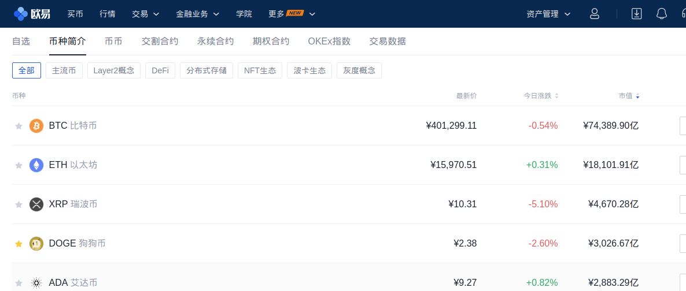The width and height of the screenshot is (686, 291).
Task: Expand the 交易 dropdown menu
Action: coord(146,14)
